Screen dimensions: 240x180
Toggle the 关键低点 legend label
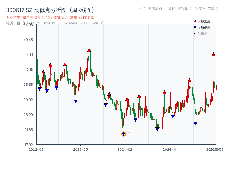pyautogui.click(x=204, y=28)
